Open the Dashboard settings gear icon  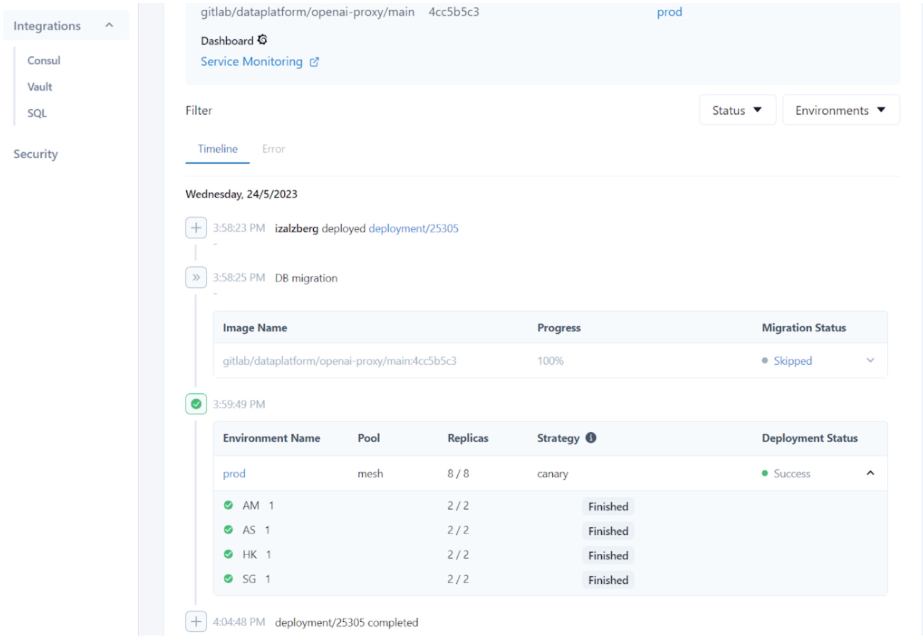pyautogui.click(x=263, y=39)
